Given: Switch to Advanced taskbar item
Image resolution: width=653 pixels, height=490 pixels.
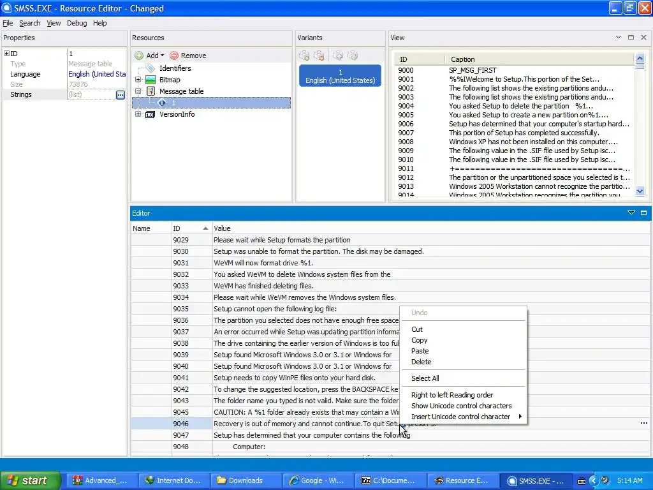Looking at the screenshot, I should (x=101, y=480).
